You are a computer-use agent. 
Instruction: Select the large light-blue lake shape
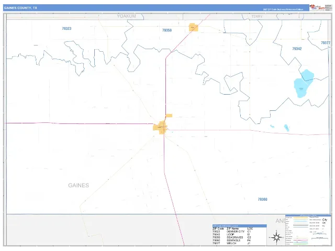click(304, 84)
